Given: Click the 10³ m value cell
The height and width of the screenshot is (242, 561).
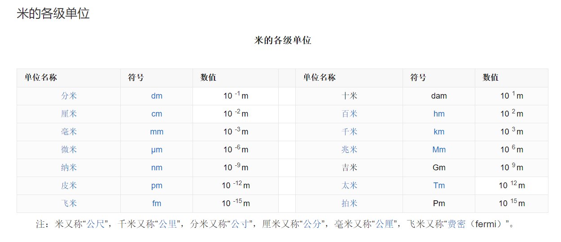Looking at the screenshot, I should (512, 132).
